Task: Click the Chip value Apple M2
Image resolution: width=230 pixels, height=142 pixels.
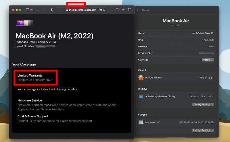Action: 209,40
